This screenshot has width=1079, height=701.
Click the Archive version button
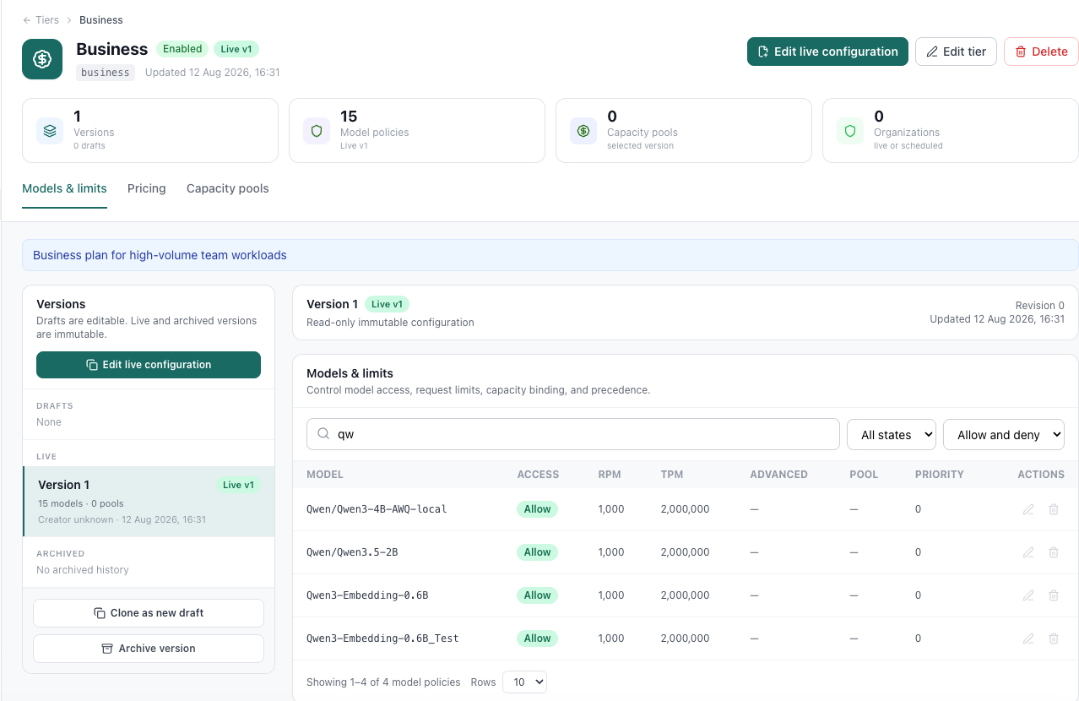coord(149,649)
